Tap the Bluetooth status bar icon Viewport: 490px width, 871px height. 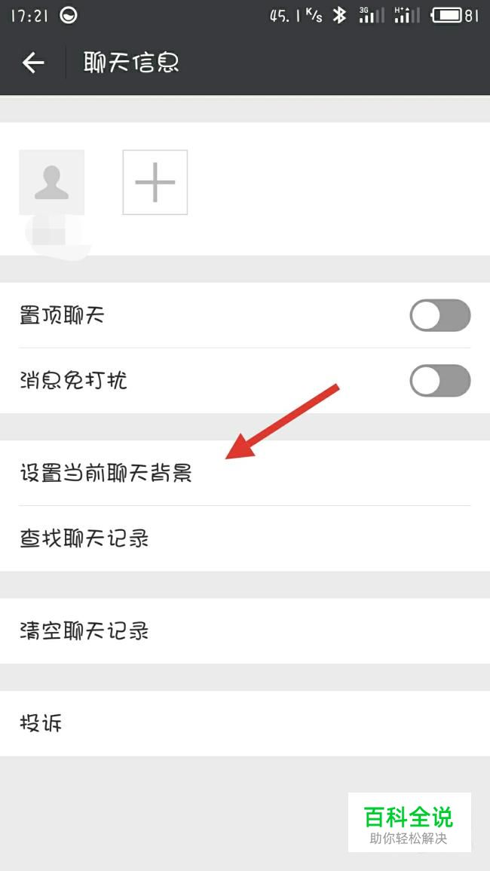(339, 16)
